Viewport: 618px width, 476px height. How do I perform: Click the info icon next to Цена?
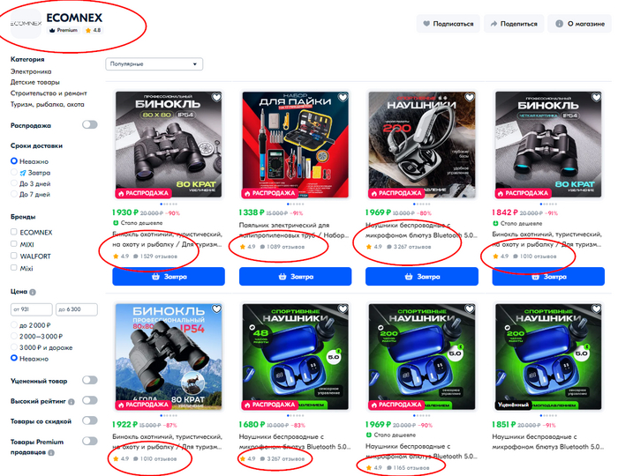pos(33,293)
